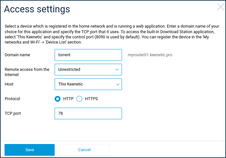Viewport: 226px width, 158px height.
Task: Click the Cancel button
Action: [x=85, y=150]
